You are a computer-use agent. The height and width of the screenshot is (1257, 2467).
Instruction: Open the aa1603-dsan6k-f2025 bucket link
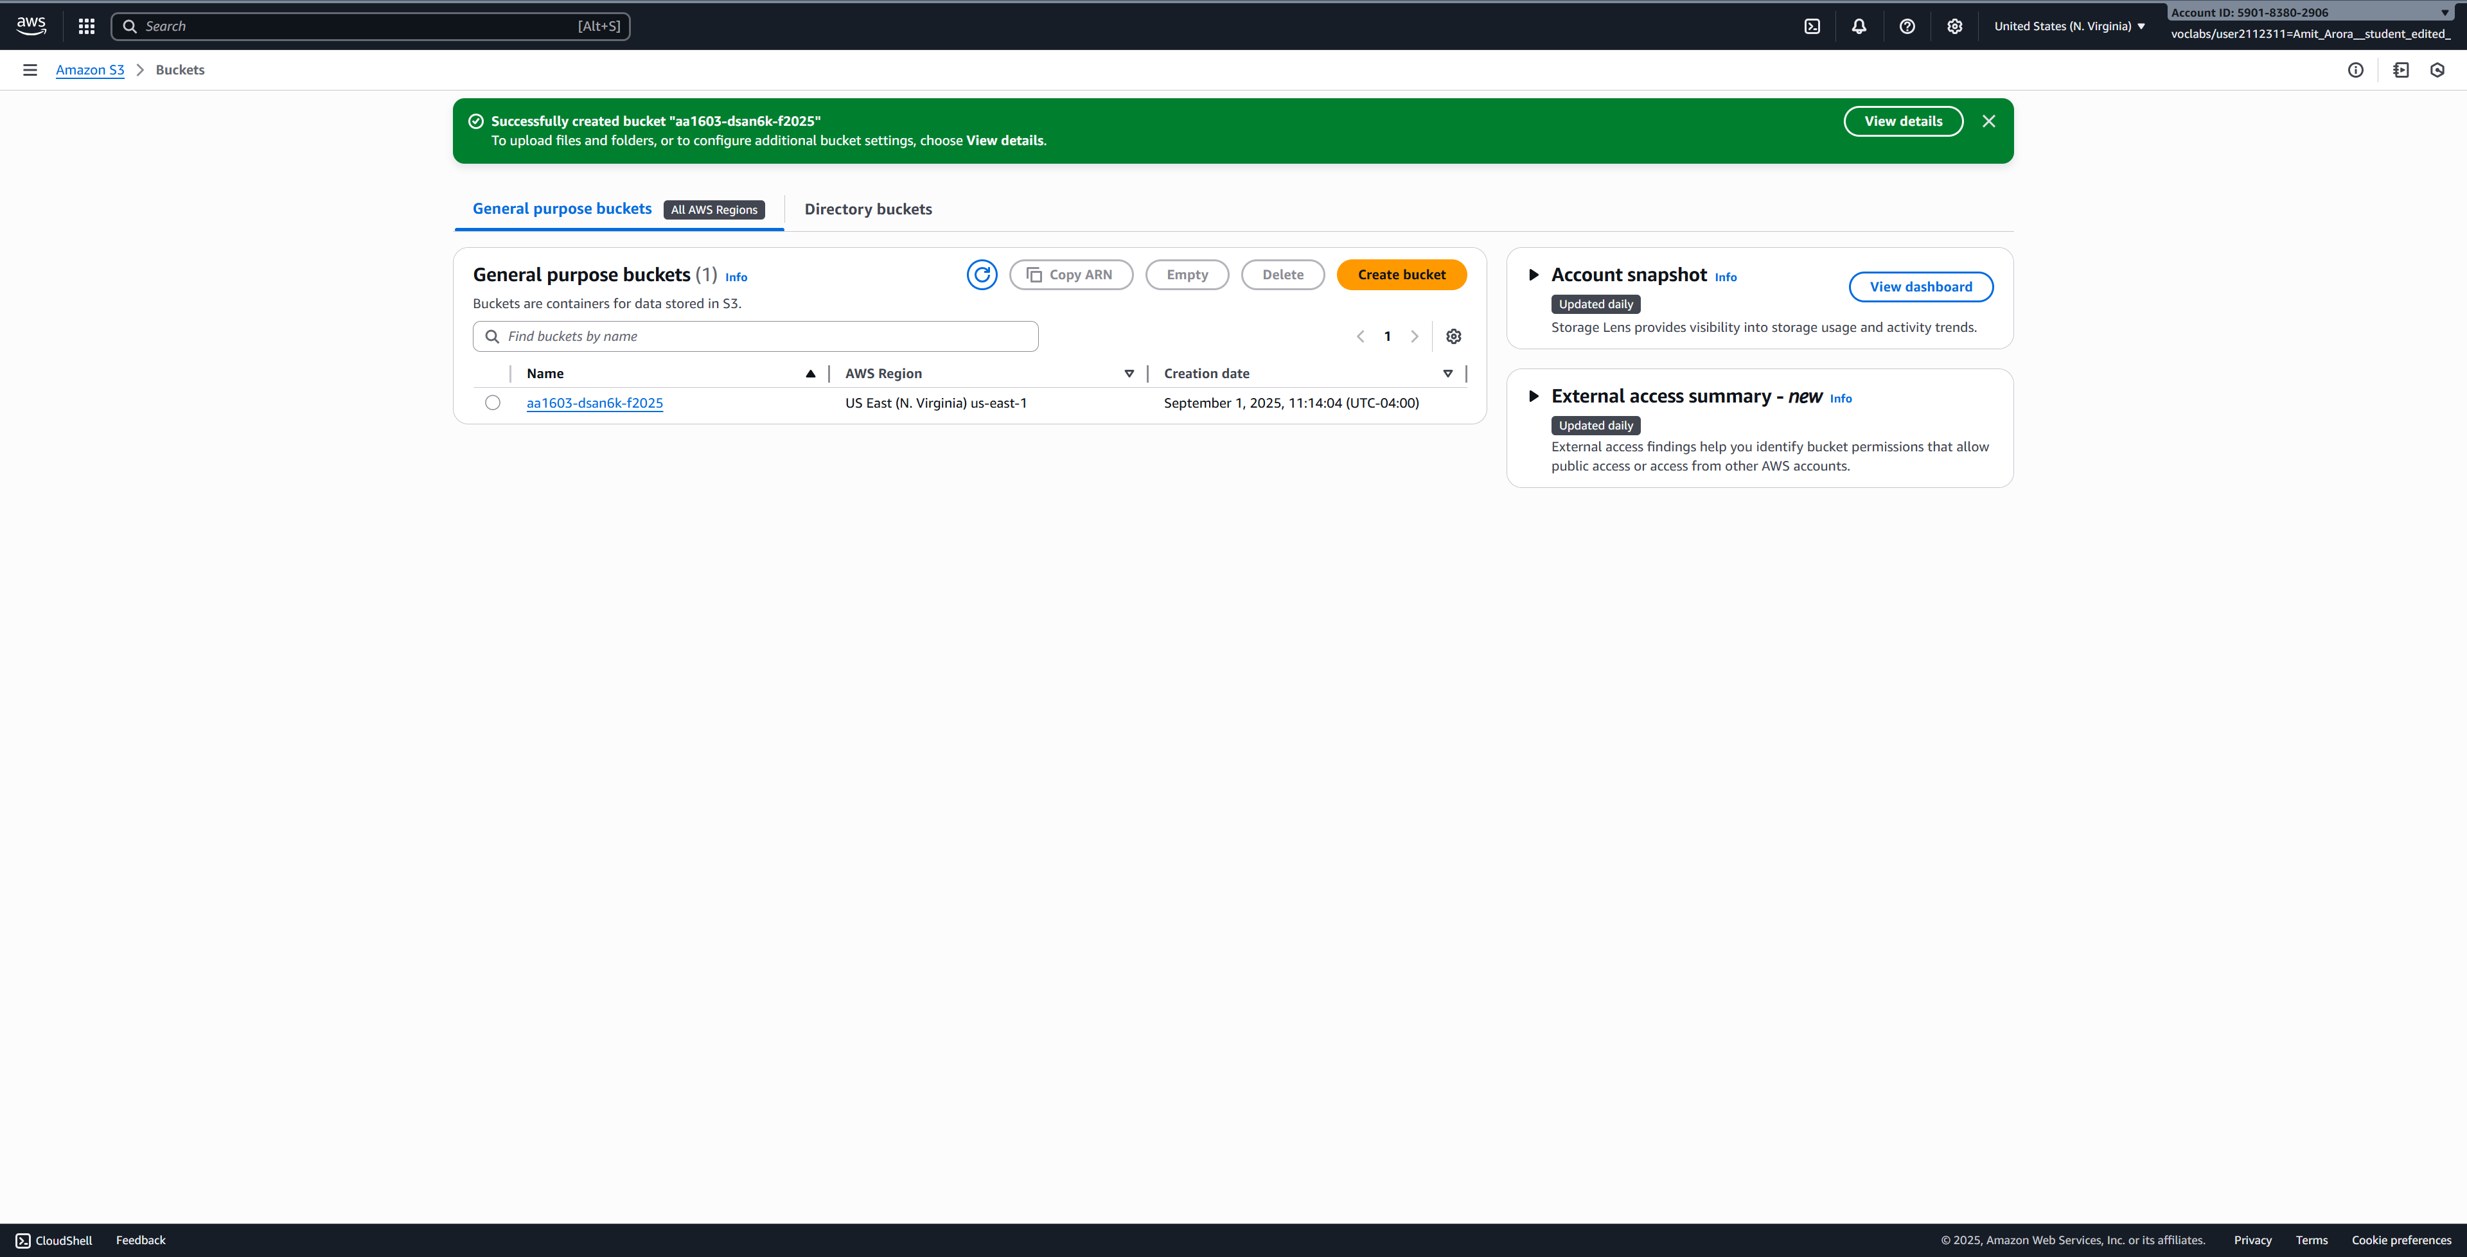click(x=595, y=403)
